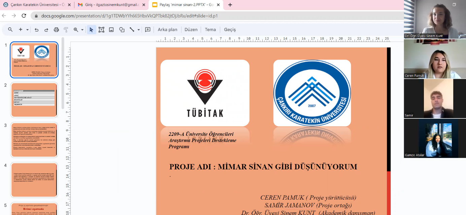
Task: Select the Paylaş 'mimar sinan-2.PPTX' tab
Action: point(186,5)
